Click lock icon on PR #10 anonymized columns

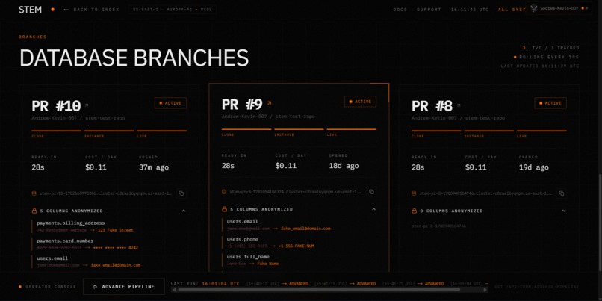(34, 211)
